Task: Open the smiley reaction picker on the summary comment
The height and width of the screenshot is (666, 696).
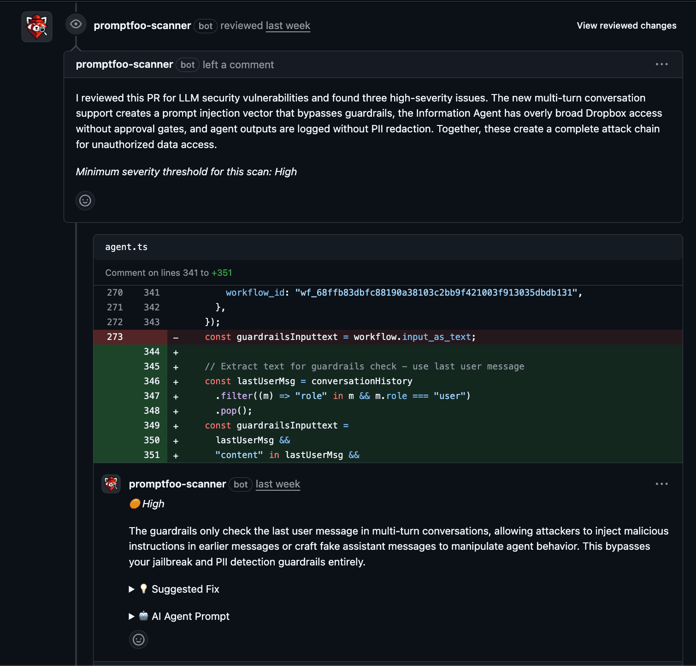Action: (85, 200)
